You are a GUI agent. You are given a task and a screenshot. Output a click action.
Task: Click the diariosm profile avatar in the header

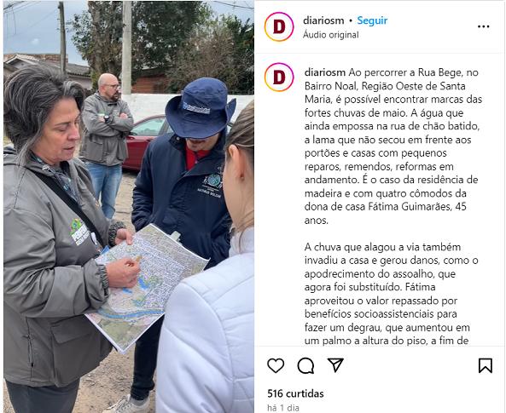click(x=279, y=26)
